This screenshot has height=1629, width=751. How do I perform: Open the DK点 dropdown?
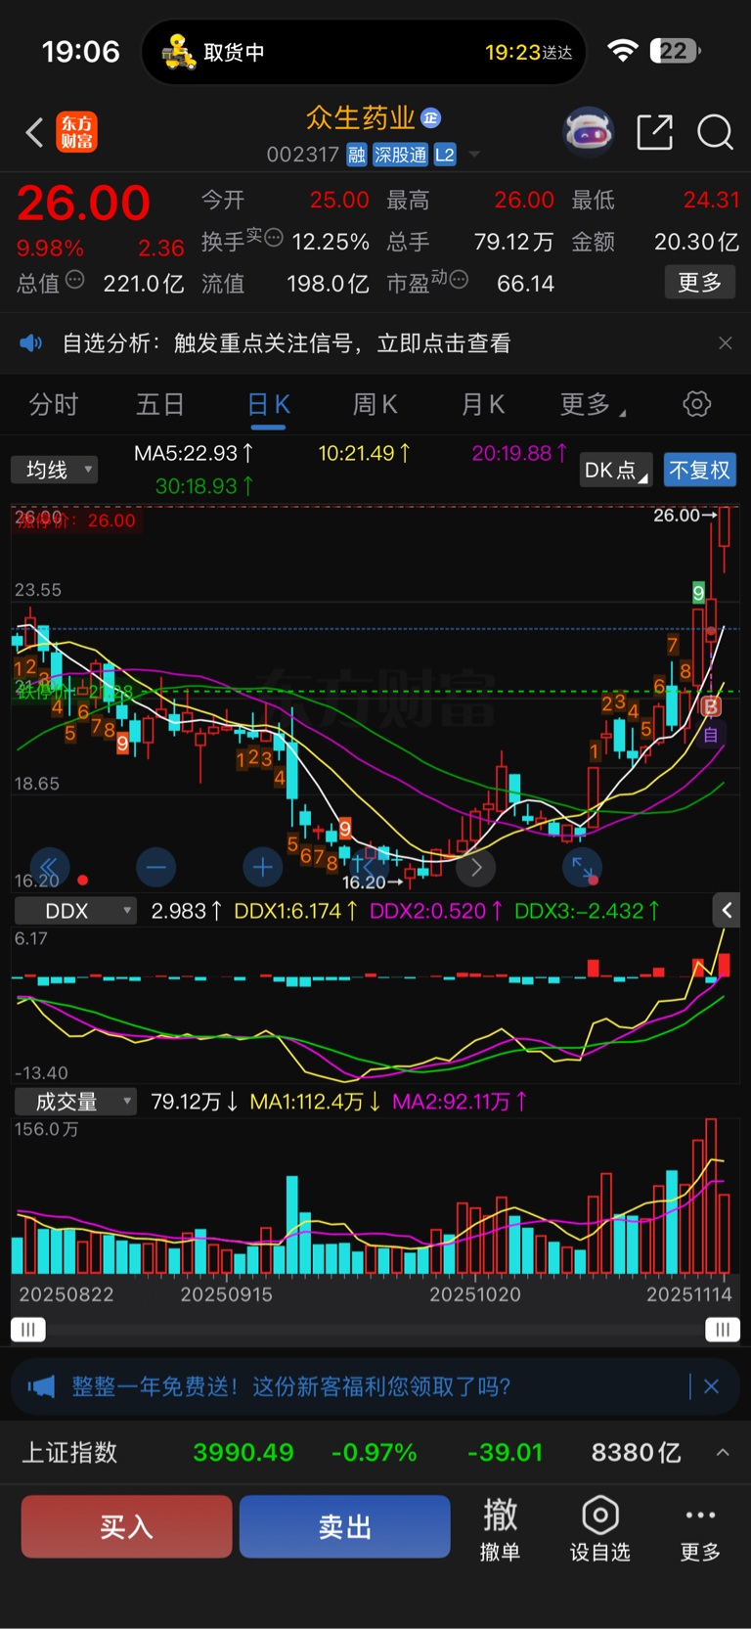[616, 471]
